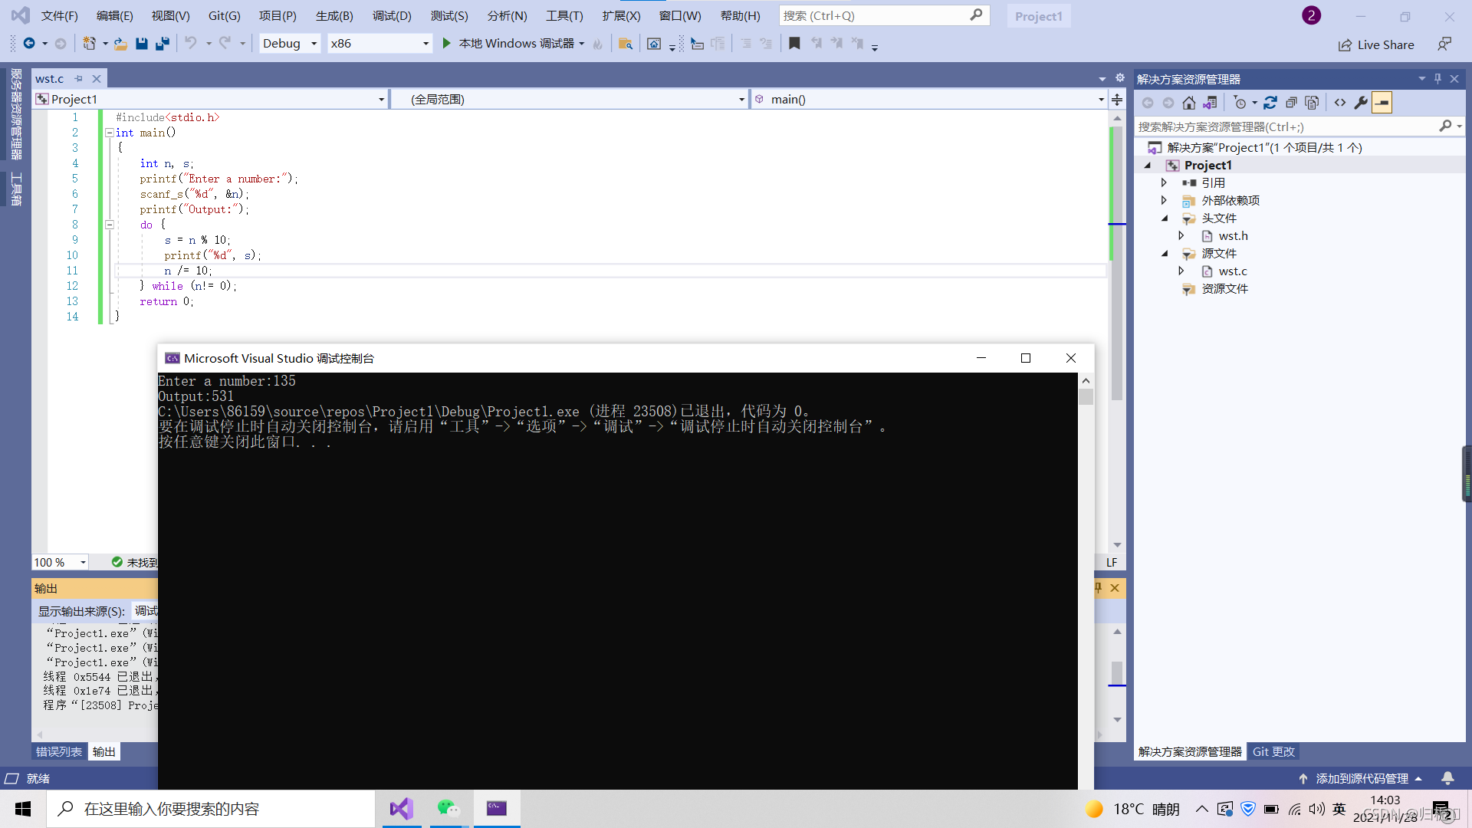Click the editor settings gear icon

(1119, 78)
